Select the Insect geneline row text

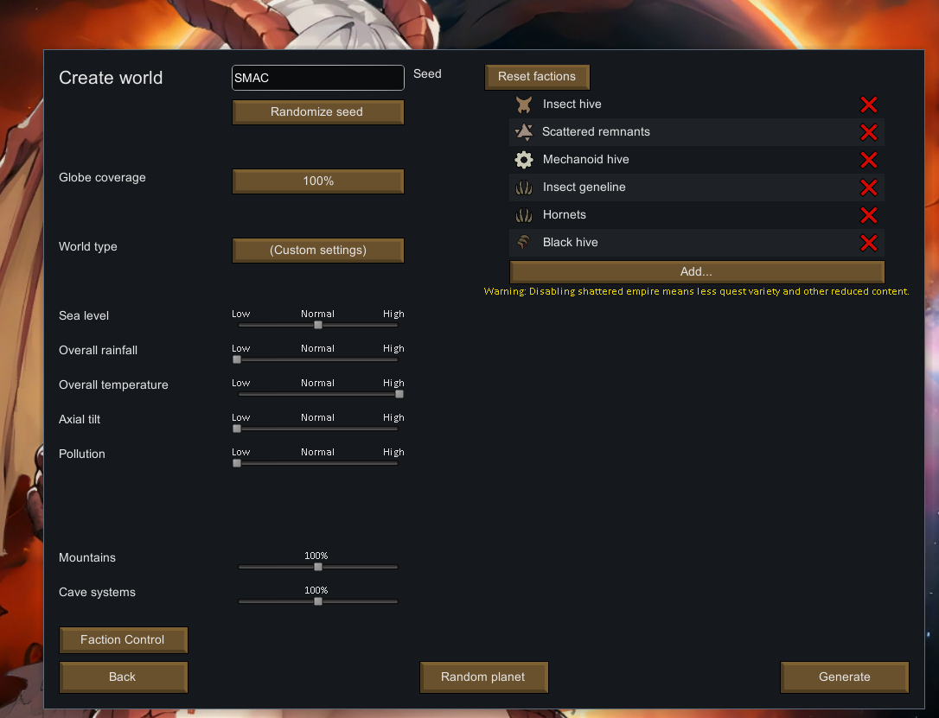(584, 187)
